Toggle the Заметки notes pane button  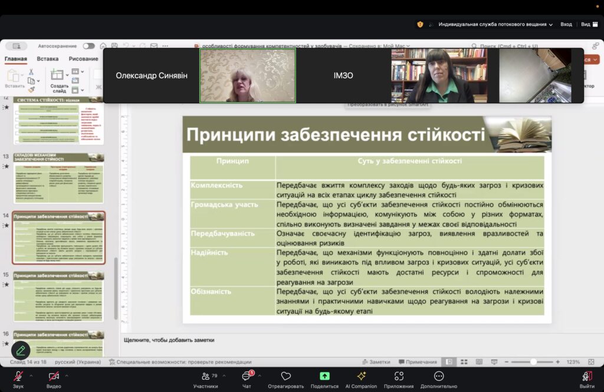[x=376, y=362]
